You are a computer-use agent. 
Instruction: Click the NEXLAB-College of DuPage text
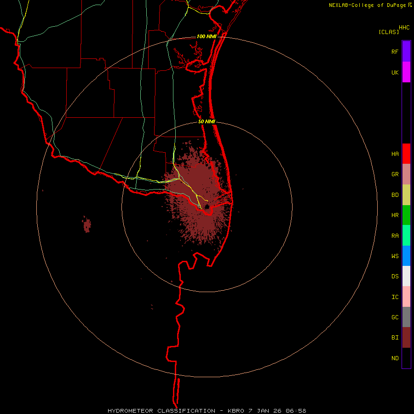click(x=368, y=5)
